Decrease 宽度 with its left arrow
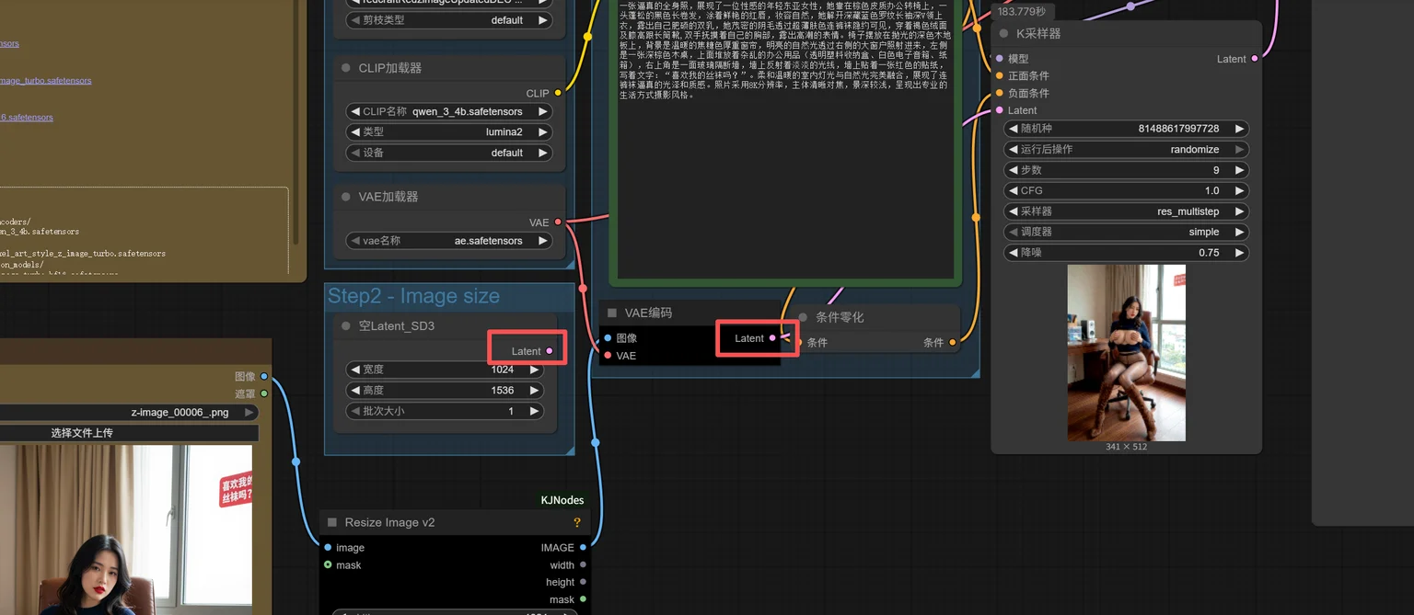This screenshot has height=615, width=1414. pos(355,370)
